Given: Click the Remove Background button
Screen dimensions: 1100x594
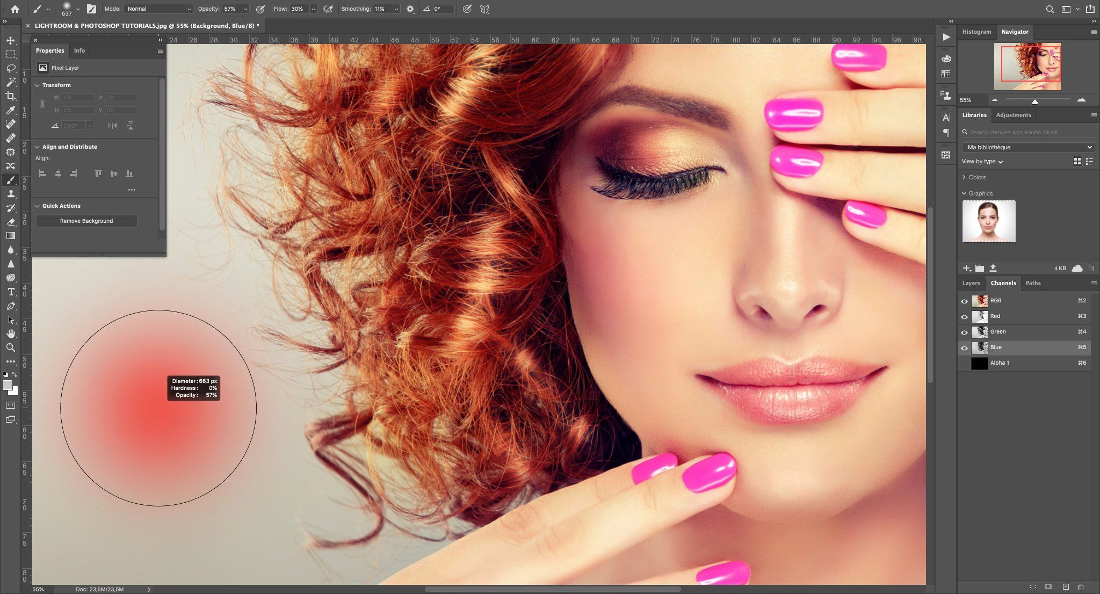Looking at the screenshot, I should (x=86, y=221).
